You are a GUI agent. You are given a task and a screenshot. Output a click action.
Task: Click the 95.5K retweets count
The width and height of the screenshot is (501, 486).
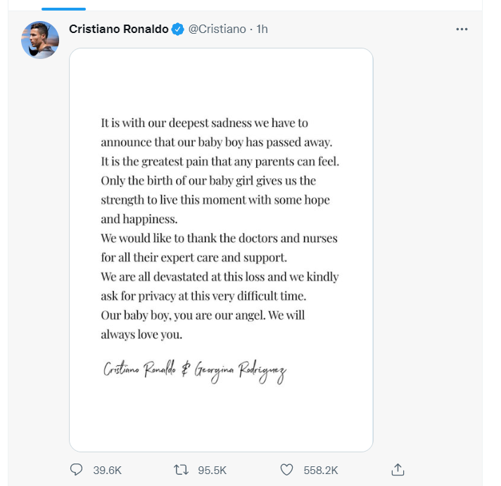click(x=212, y=470)
